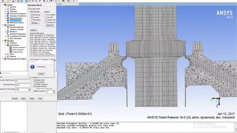237x133 pixels.
Task: Click the Calculation Activities icon
Action: (x=8, y=36)
